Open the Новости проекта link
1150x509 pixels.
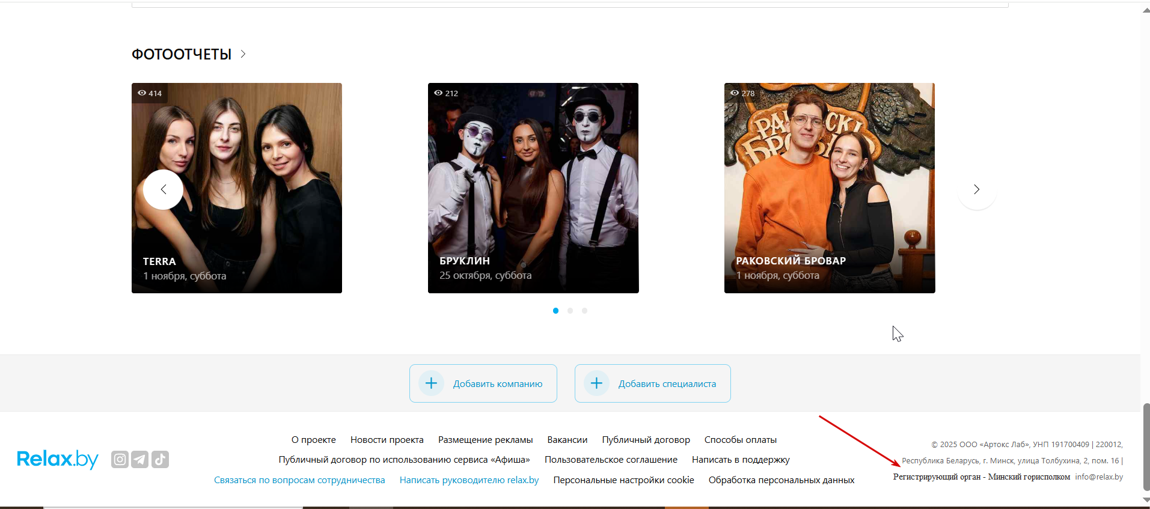tap(387, 440)
